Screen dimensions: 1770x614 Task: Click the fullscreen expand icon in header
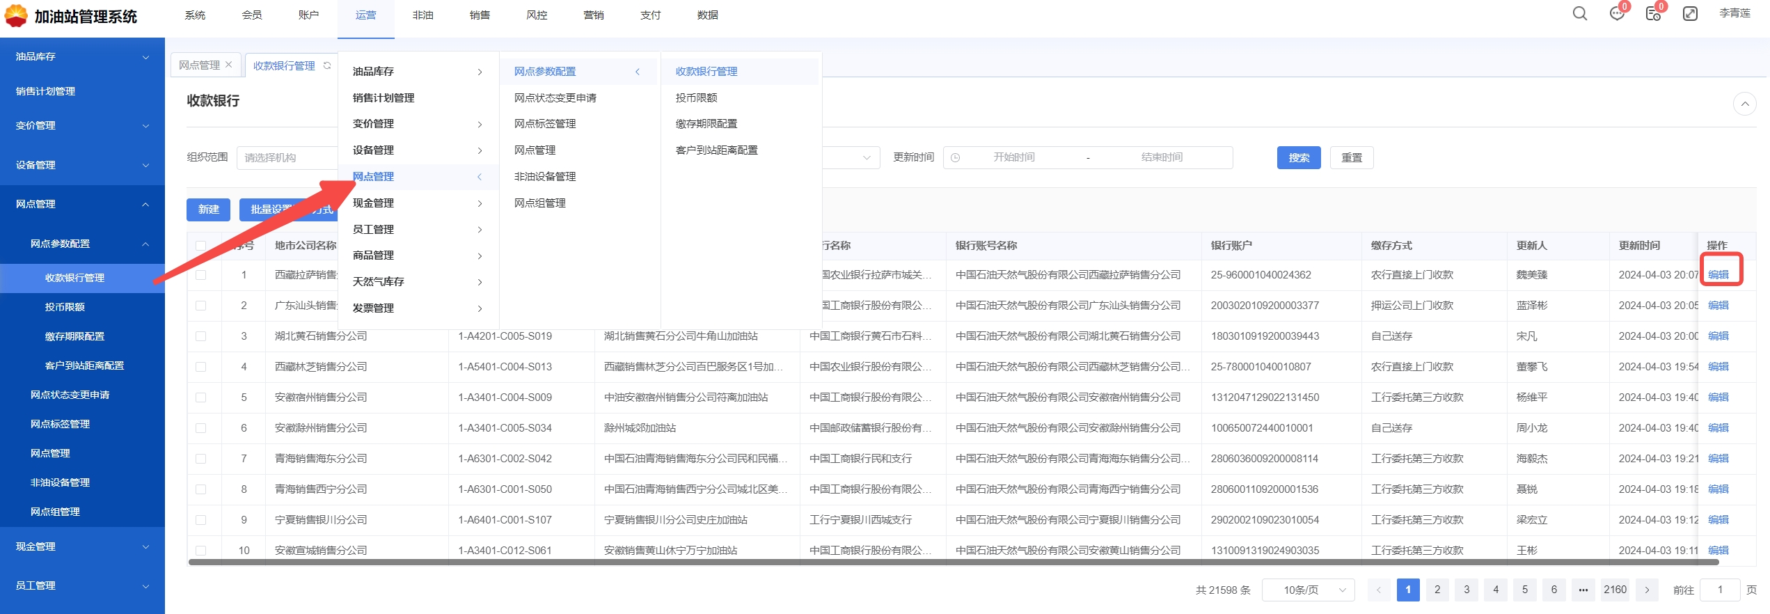[x=1690, y=14]
